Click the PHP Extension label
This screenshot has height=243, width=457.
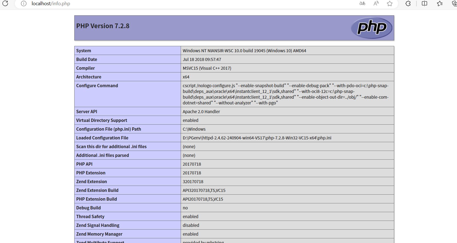[91, 173]
